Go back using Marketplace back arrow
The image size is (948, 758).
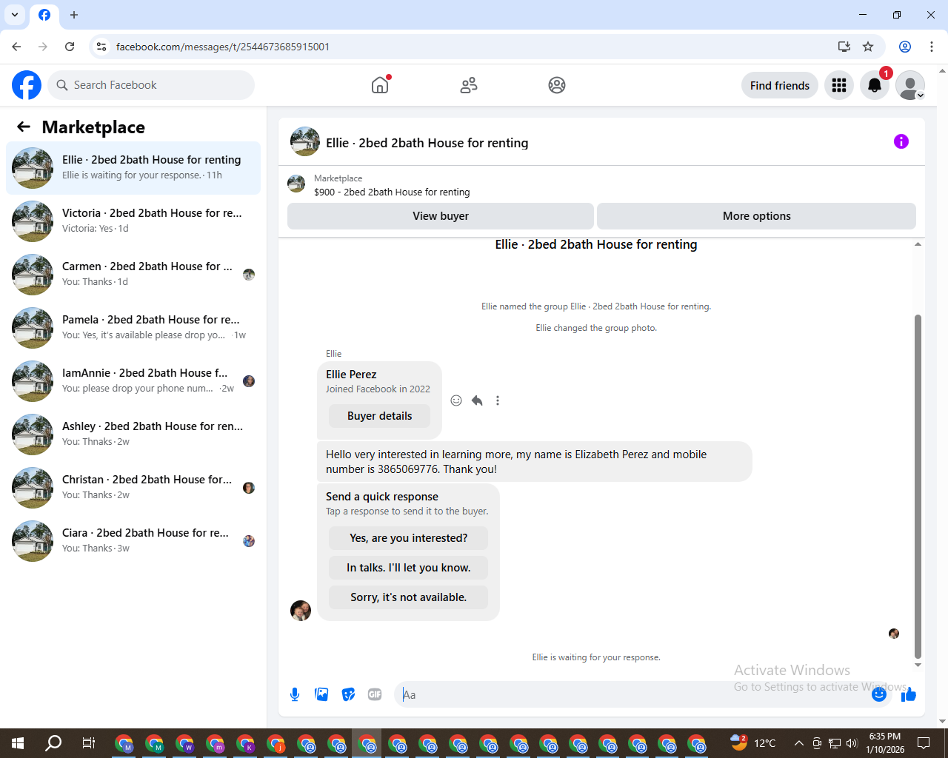coord(24,127)
